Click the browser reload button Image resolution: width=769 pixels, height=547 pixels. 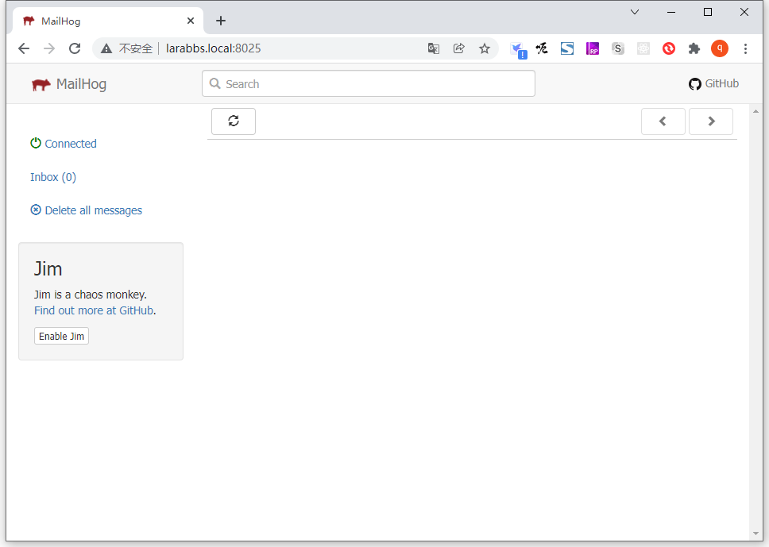click(75, 48)
